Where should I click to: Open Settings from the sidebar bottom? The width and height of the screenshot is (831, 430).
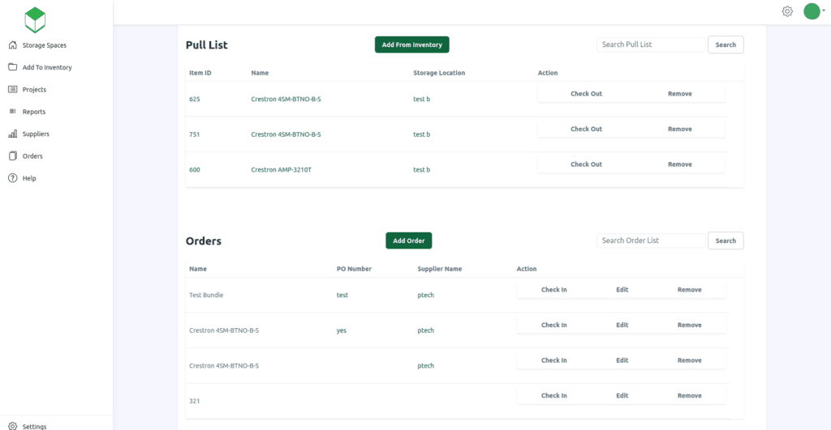tap(34, 426)
